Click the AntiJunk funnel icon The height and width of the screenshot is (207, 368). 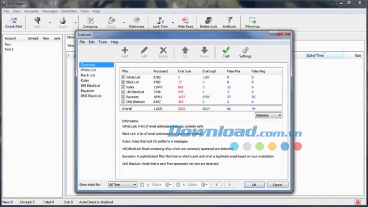(x=229, y=20)
